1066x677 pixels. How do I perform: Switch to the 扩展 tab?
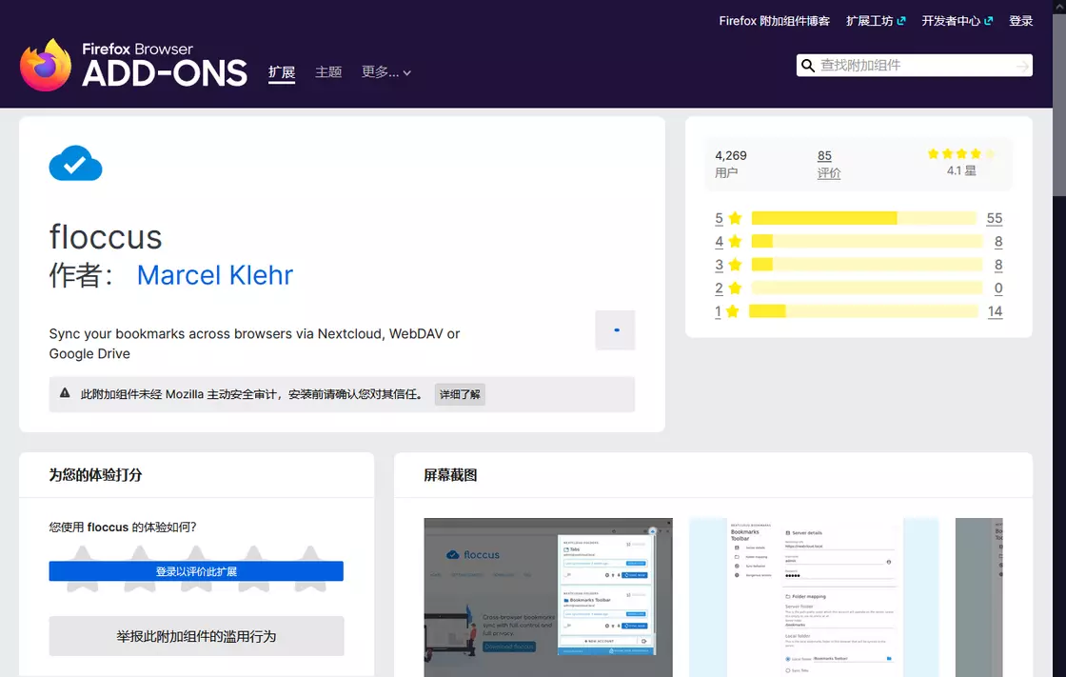point(282,72)
